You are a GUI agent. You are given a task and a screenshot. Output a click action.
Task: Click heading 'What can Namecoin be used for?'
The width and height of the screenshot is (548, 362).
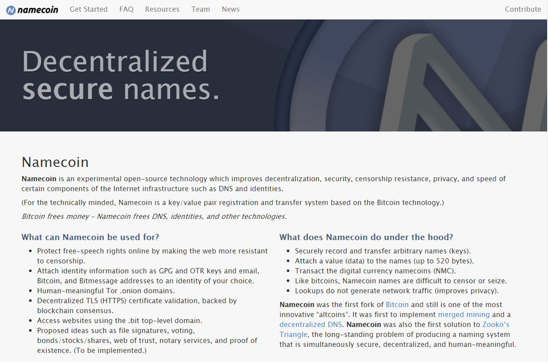click(90, 237)
